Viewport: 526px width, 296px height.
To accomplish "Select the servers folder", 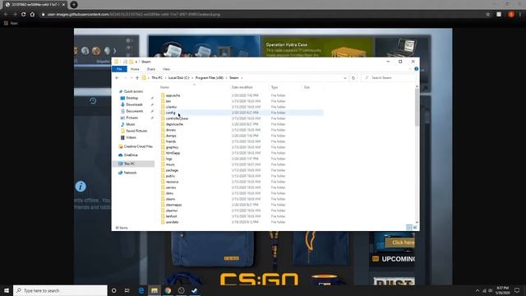I will (171, 187).
